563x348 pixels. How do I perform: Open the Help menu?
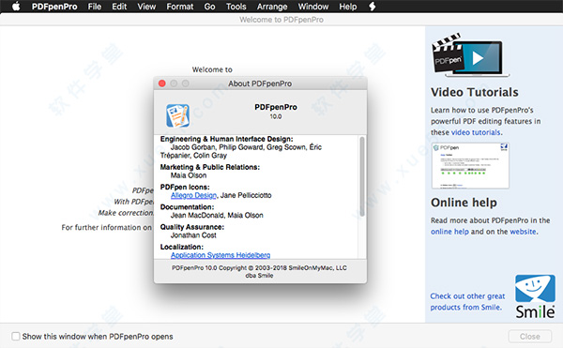pos(348,7)
